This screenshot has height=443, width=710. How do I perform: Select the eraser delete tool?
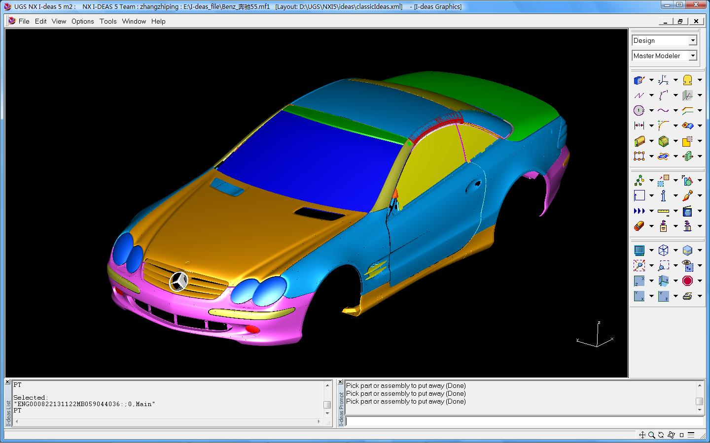pos(639,226)
